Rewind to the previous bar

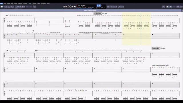[66, 7]
